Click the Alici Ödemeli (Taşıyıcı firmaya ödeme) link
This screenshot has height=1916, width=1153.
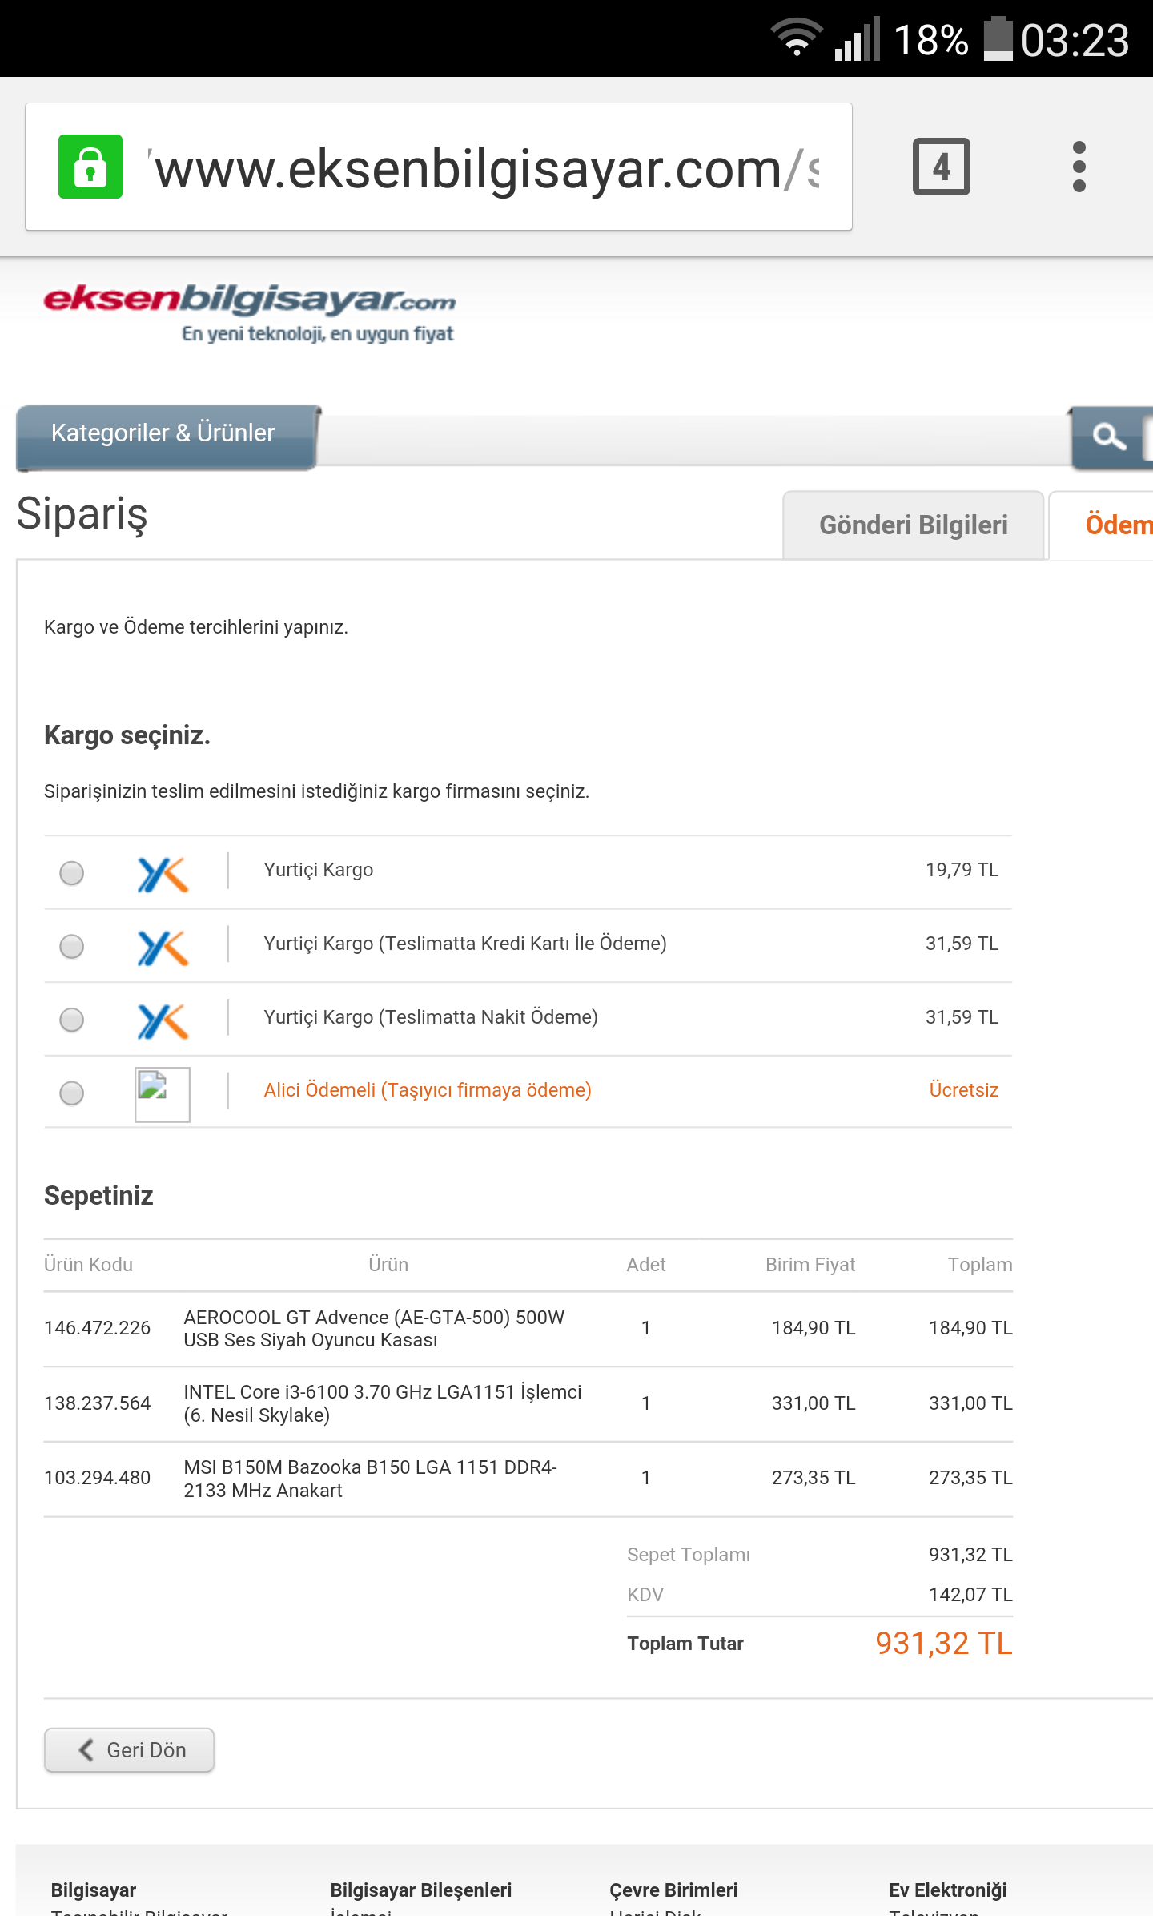[x=428, y=1090]
